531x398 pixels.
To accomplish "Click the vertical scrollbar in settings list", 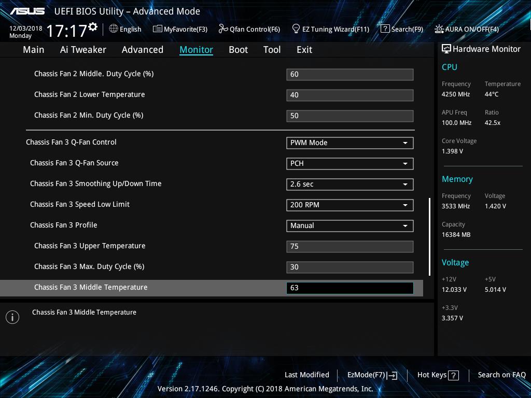I will tap(429, 236).
